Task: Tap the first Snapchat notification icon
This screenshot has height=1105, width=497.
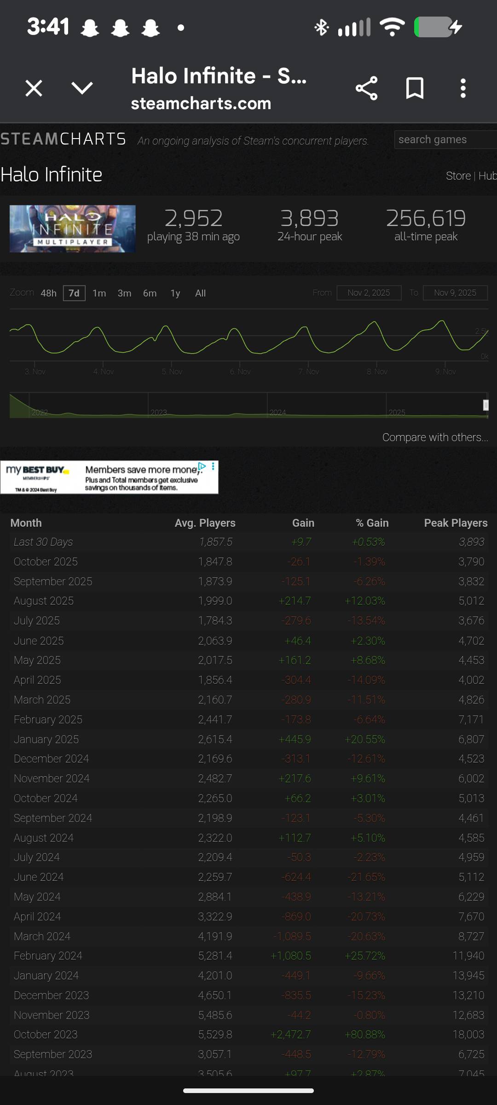Action: click(90, 28)
